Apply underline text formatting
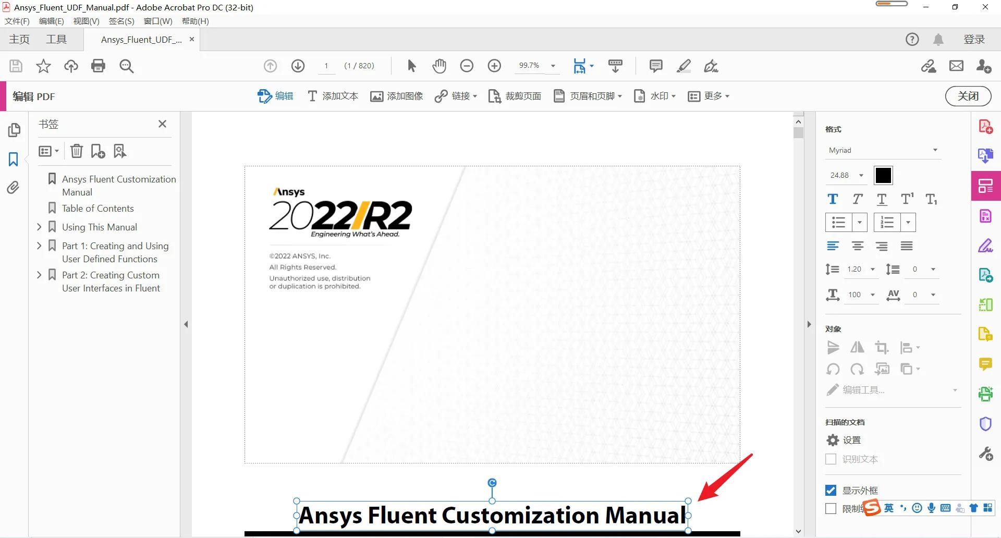The height and width of the screenshot is (538, 1001). pos(882,199)
